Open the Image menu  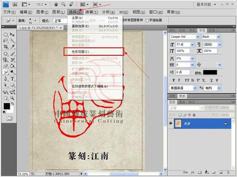[x=42, y=12]
